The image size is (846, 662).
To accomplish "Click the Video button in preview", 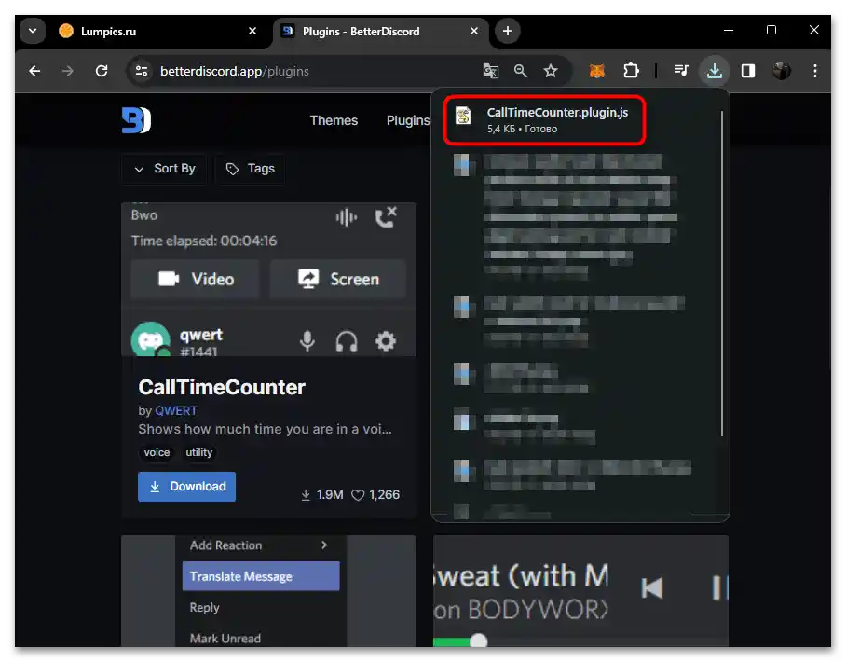I will coord(196,279).
